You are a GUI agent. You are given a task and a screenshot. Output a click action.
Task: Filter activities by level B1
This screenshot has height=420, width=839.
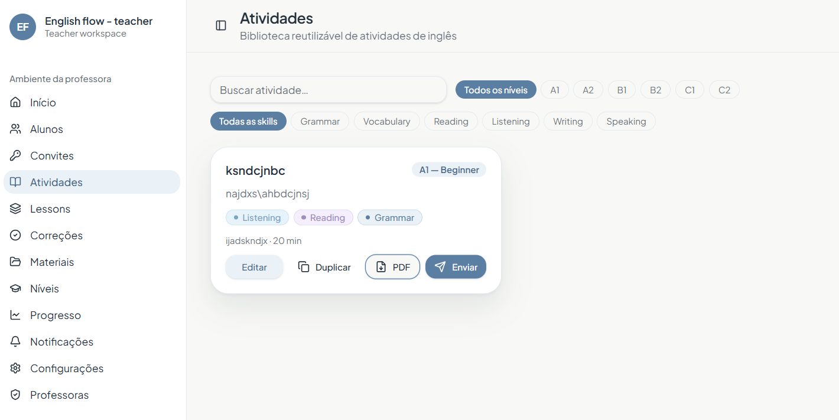(x=622, y=90)
